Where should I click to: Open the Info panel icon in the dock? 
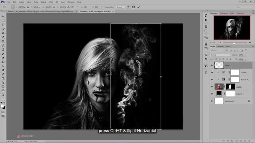point(206,31)
